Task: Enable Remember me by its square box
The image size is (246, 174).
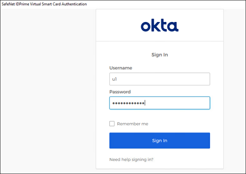Action: click(112, 124)
